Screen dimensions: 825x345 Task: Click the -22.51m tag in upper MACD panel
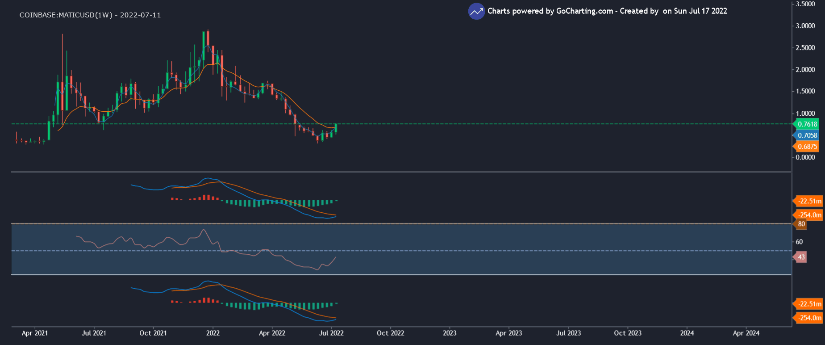(809, 201)
